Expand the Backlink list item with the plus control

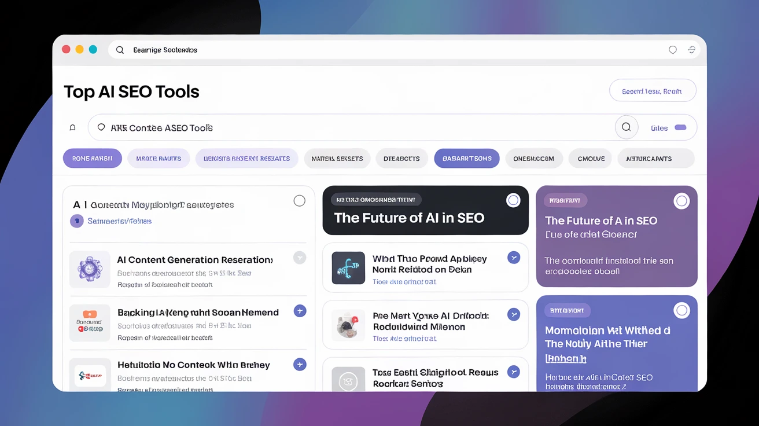[x=300, y=311]
